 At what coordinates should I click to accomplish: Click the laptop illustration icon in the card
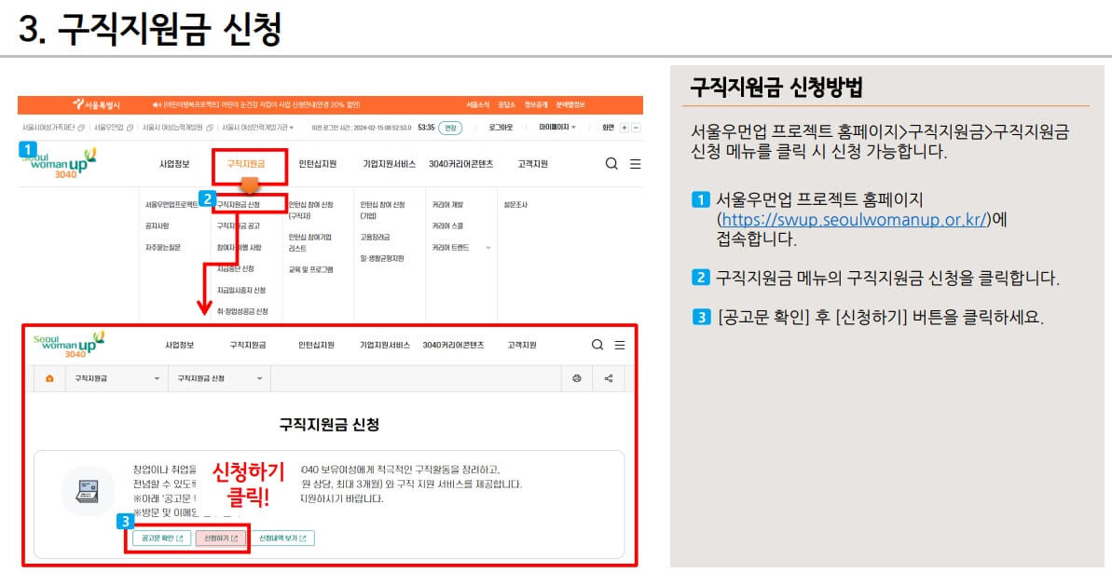(x=88, y=491)
